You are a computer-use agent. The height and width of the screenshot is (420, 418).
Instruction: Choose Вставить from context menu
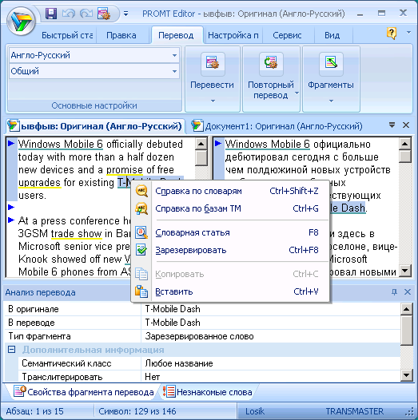pos(229,291)
